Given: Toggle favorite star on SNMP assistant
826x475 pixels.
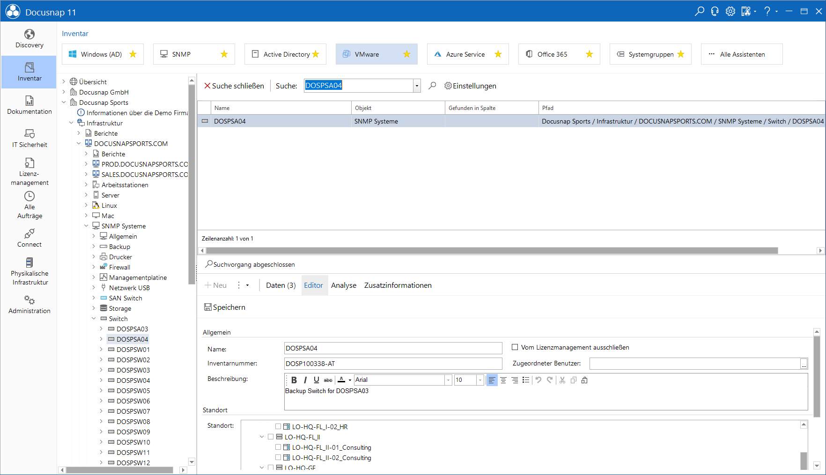Looking at the screenshot, I should pyautogui.click(x=224, y=54).
